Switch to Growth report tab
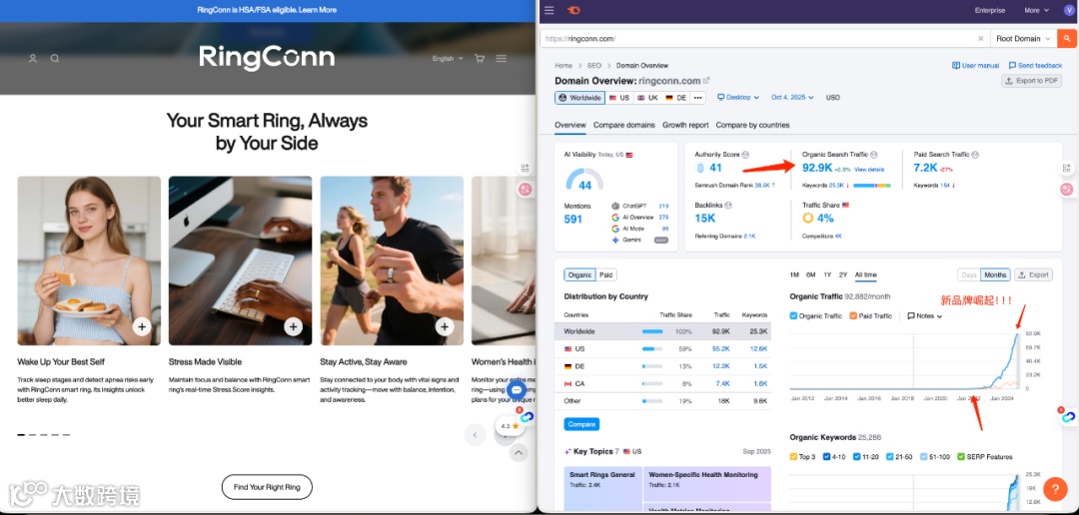Screen dimensions: 1079x515 coord(685,125)
